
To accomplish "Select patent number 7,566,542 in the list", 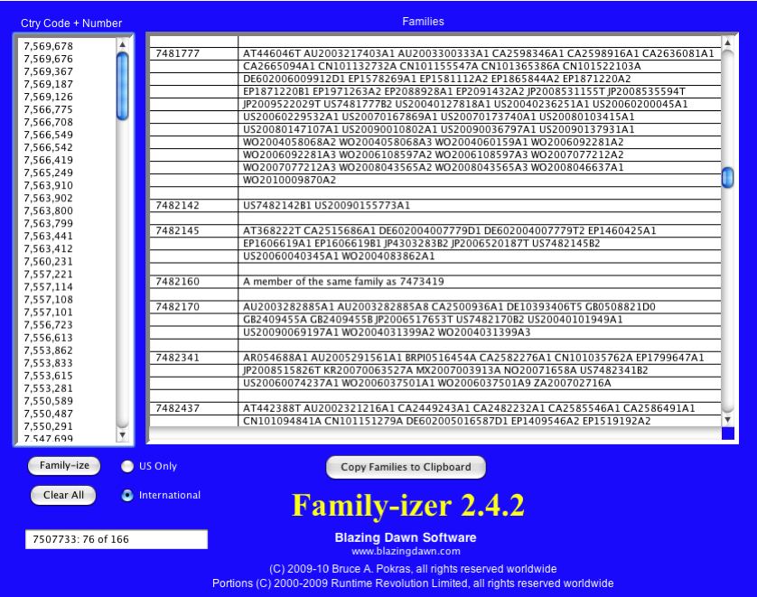I will [x=48, y=148].
